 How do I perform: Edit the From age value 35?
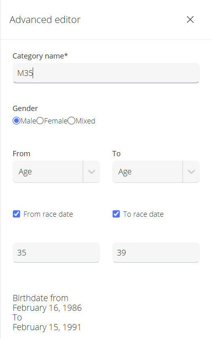[56, 253]
